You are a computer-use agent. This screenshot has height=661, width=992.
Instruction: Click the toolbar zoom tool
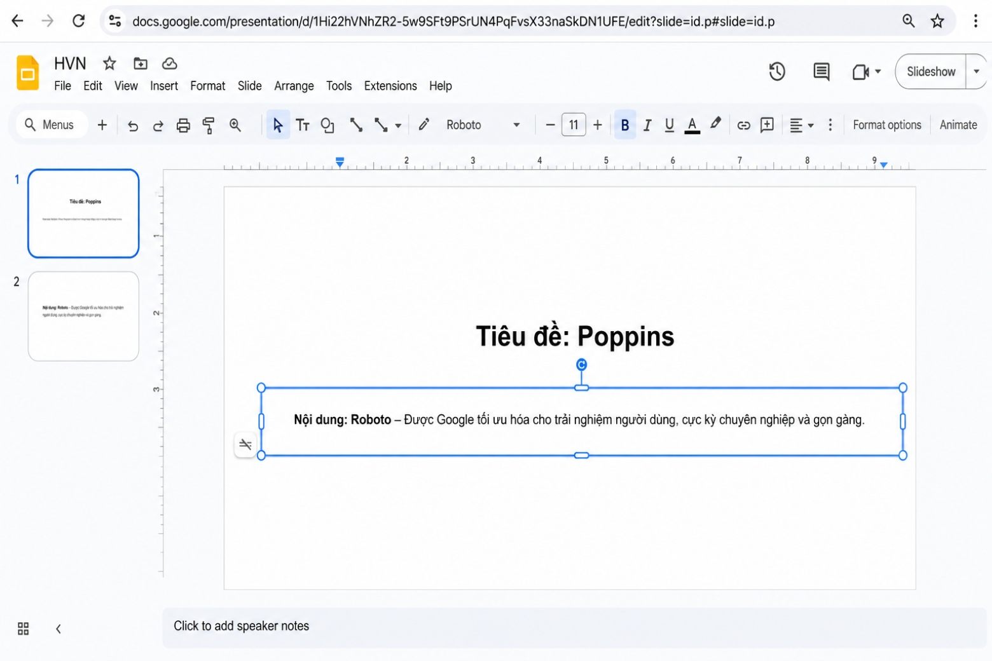[x=235, y=125]
